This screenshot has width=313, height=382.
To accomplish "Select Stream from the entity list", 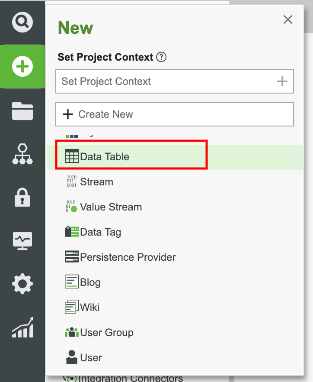I will 96,181.
